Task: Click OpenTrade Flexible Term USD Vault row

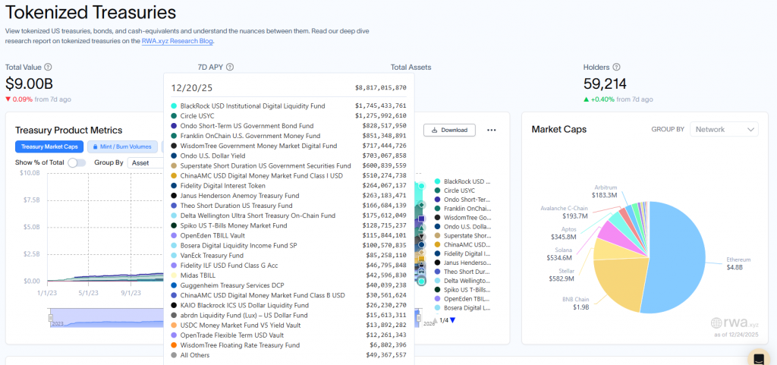Action: [289, 335]
